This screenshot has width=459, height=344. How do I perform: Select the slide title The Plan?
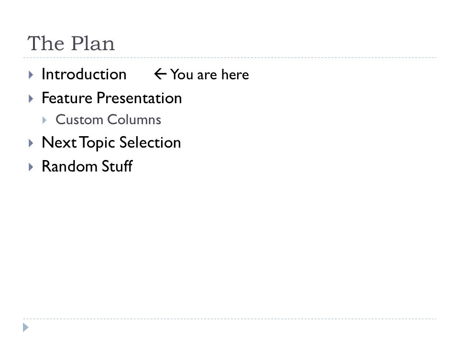click(71, 43)
